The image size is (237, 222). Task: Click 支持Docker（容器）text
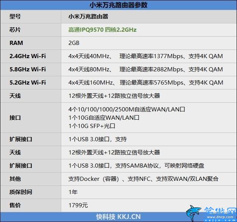(x=94, y=179)
